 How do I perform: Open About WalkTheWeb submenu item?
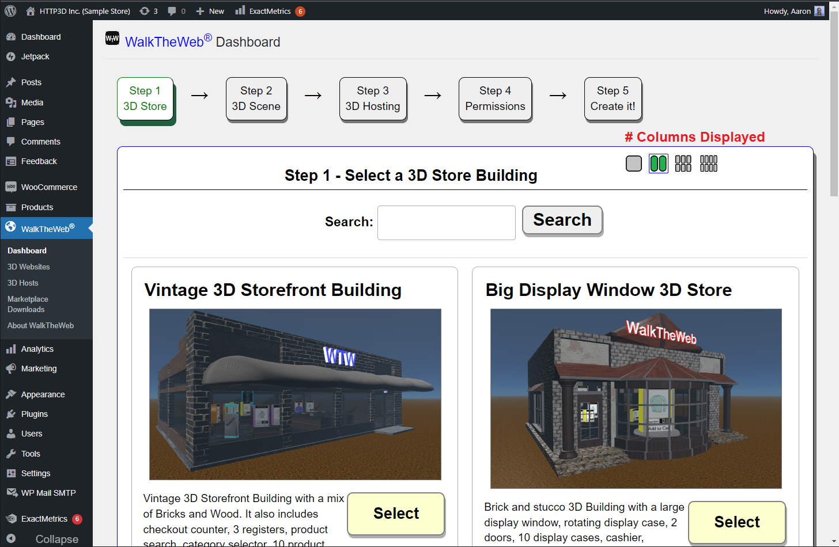pos(40,325)
